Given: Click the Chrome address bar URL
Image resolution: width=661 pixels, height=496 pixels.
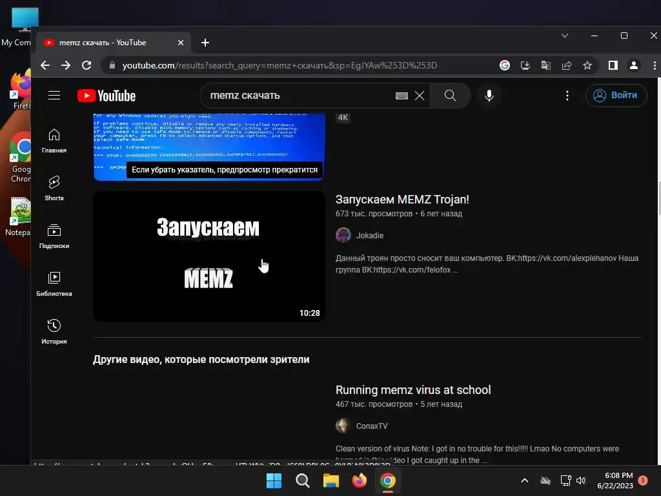Looking at the screenshot, I should tap(280, 65).
